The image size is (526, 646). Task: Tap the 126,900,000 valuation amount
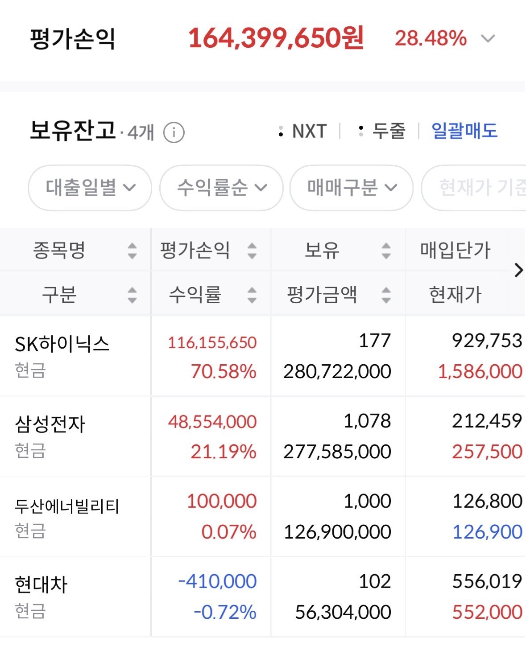[337, 532]
